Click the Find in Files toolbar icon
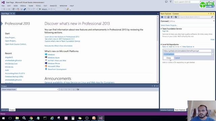The width and height of the screenshot is (216, 121). (x=67, y=9)
